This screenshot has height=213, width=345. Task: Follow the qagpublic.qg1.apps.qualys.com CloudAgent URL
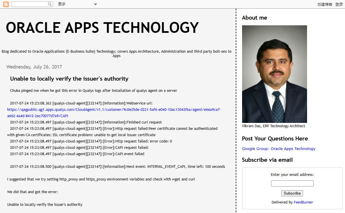114,113
